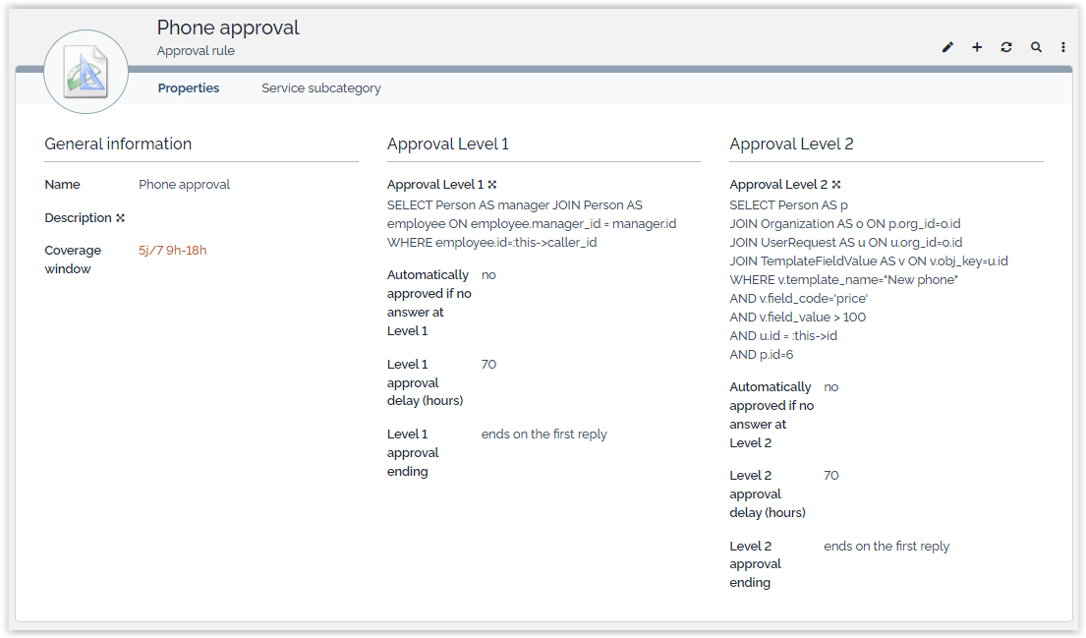Click the Approval rule object icon
This screenshot has width=1086, height=638.
coord(86,72)
